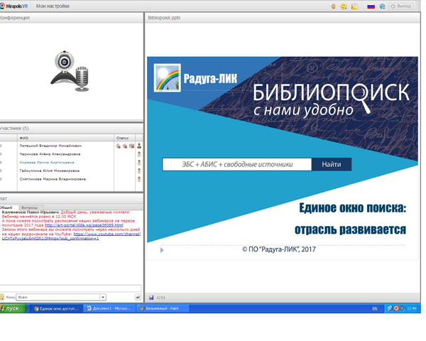
Task: Click the Выход exit button
Action: (401, 6)
